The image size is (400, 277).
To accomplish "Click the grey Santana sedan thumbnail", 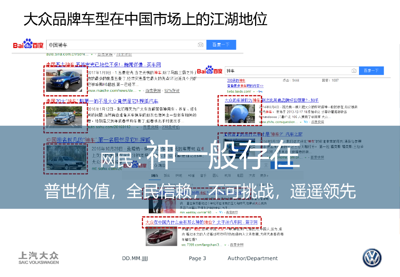I will 66,158.
